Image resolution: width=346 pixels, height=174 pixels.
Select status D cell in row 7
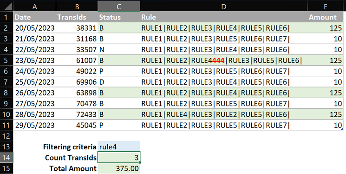[119, 82]
